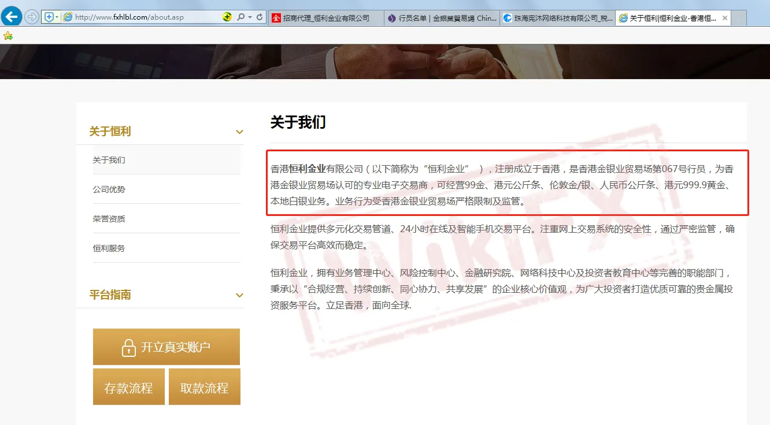
Task: Click the purple favicon of 行员名单 tab
Action: pos(392,18)
